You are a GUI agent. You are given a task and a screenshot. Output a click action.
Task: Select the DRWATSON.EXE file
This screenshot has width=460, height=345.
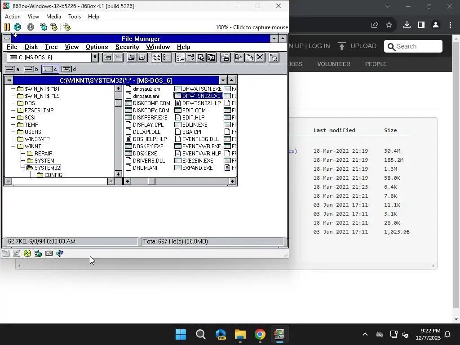198,89
